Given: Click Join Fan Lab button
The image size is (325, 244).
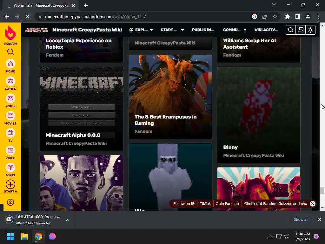Looking at the screenshot, I should (227, 204).
